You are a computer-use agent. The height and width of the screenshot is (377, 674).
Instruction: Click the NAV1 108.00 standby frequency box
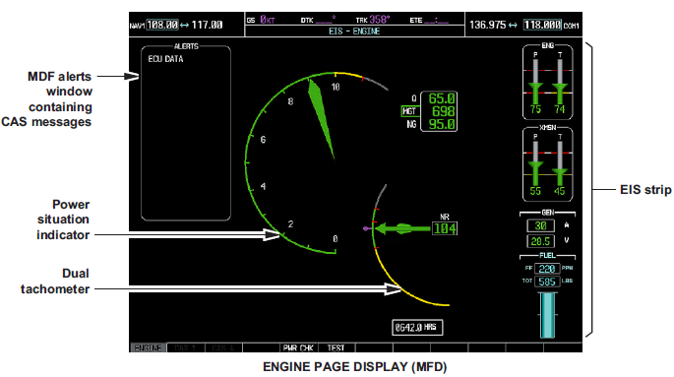point(162,25)
